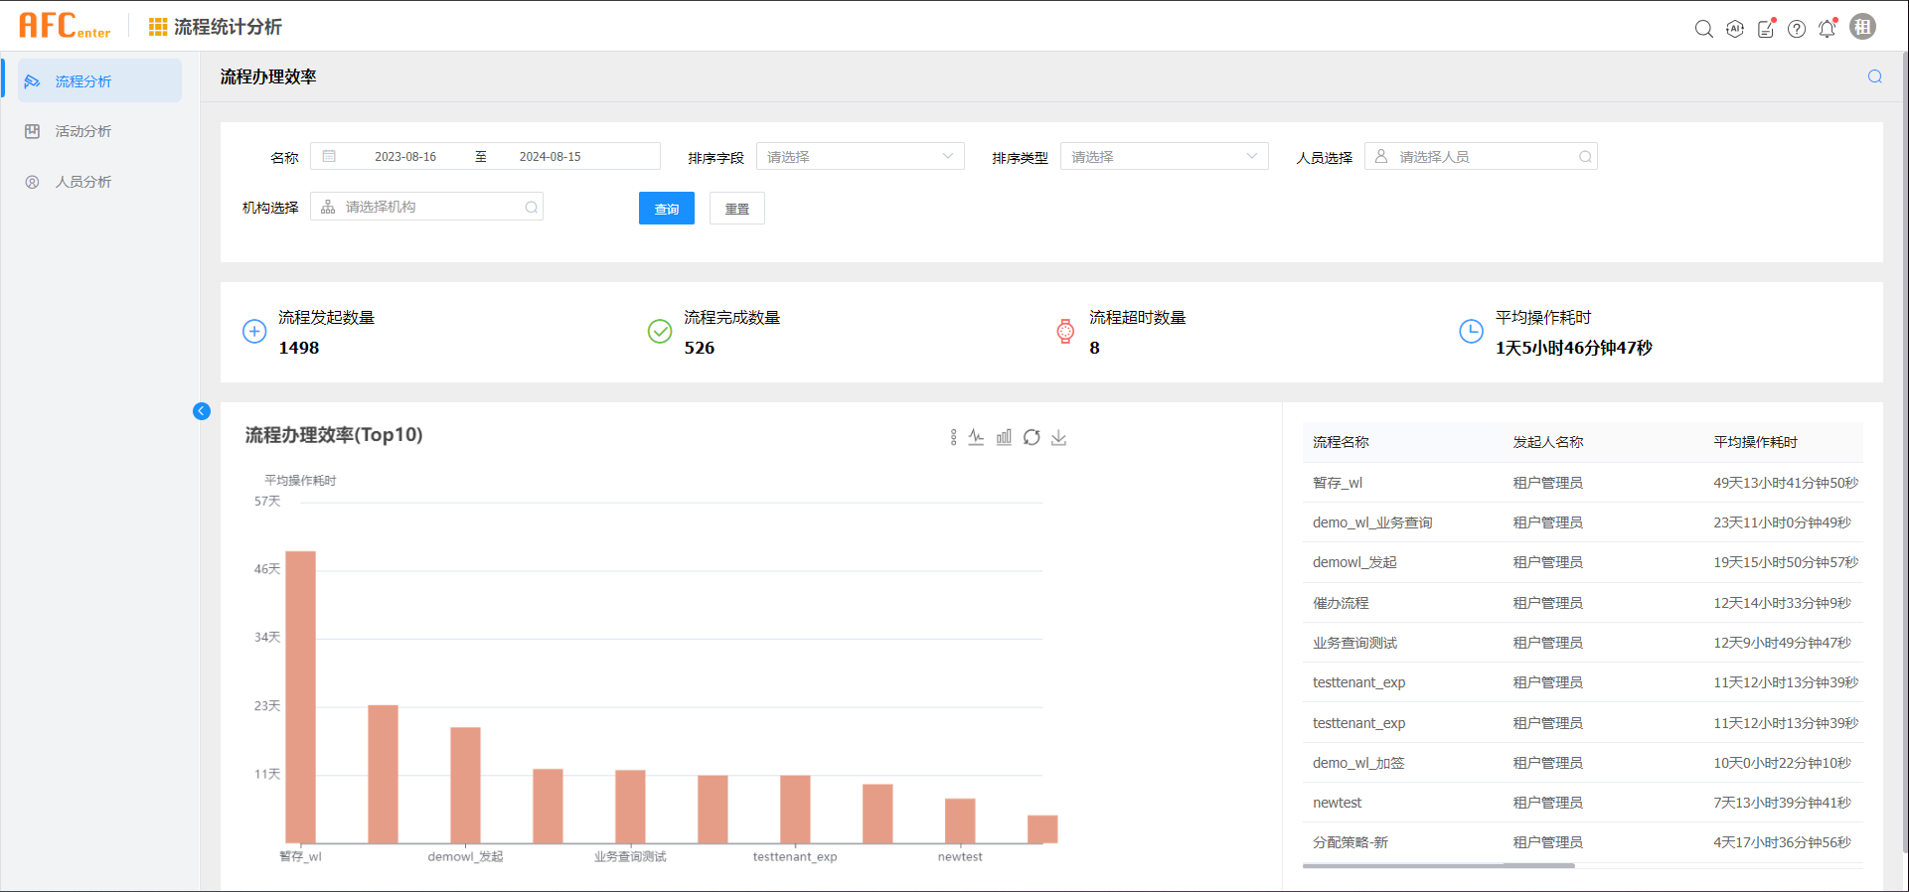Screen dimensions: 1909x892
Task: Open 人员分析 from the sidebar
Action: tap(83, 182)
